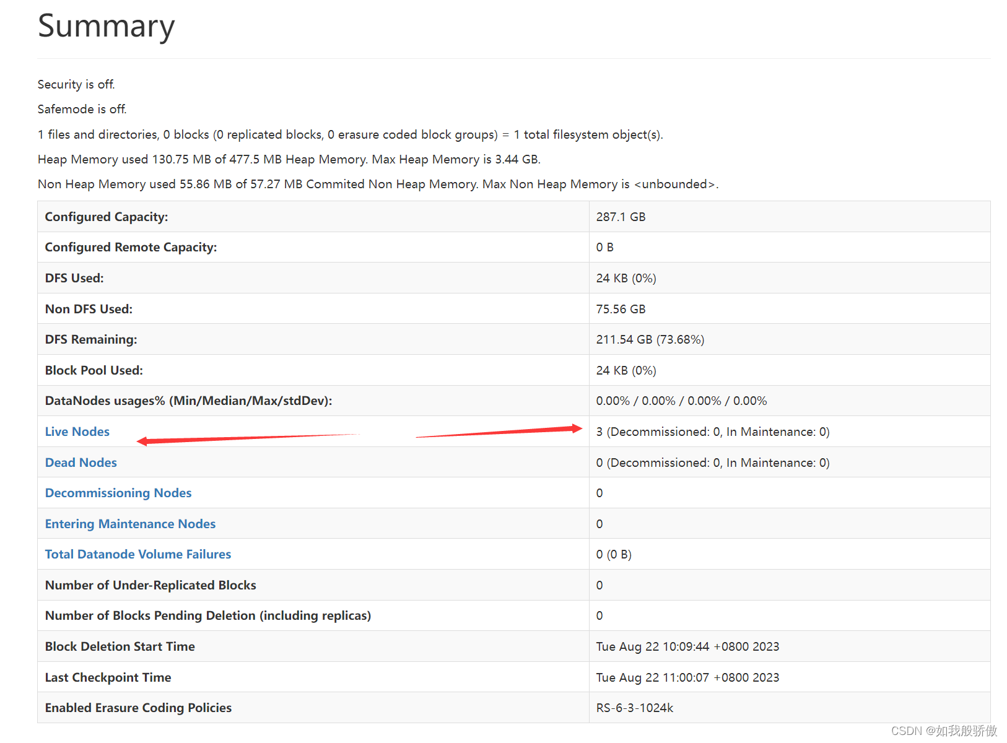The height and width of the screenshot is (743, 1007).
Task: Click the Tue Aug 22 11:00:07 timestamp
Action: pos(688,677)
